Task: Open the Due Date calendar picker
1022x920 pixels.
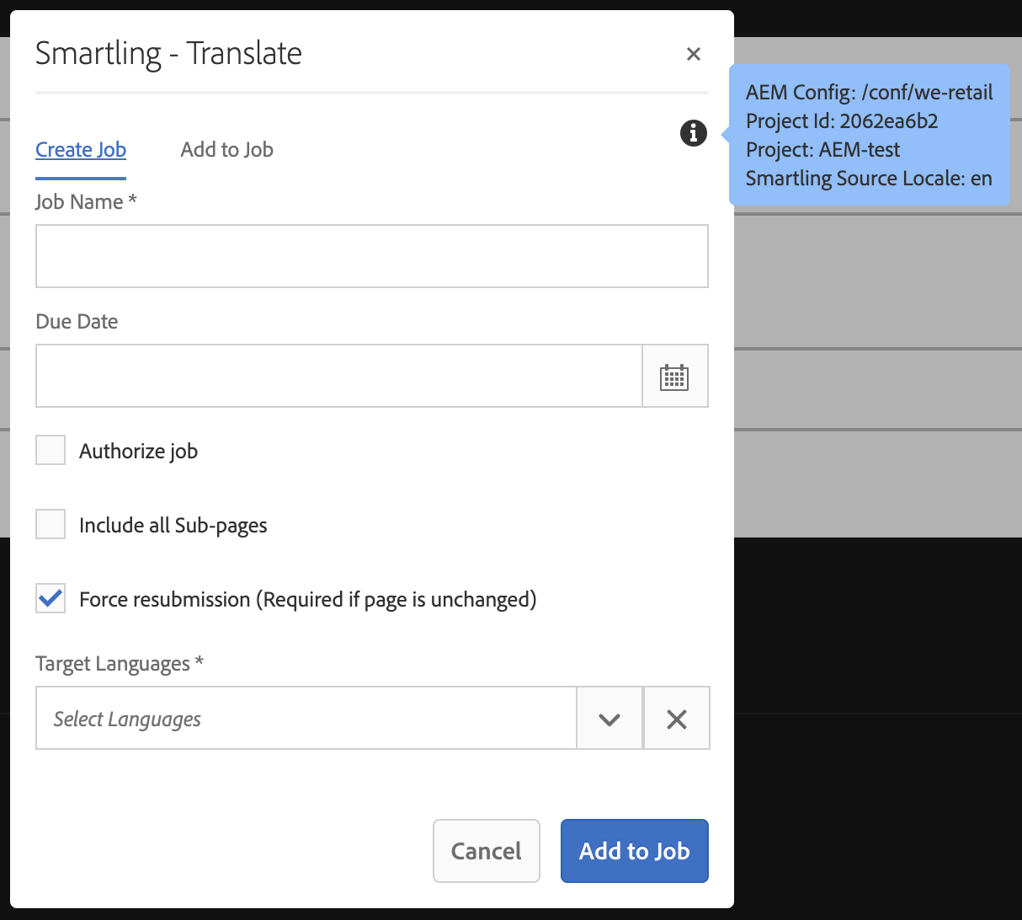Action: 674,377
